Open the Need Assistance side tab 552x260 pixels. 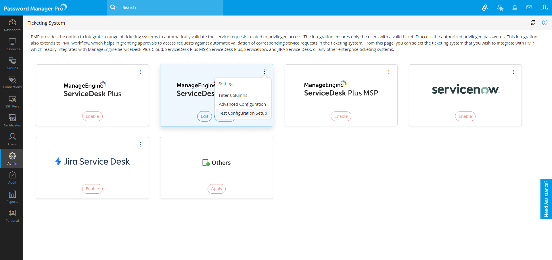point(546,199)
